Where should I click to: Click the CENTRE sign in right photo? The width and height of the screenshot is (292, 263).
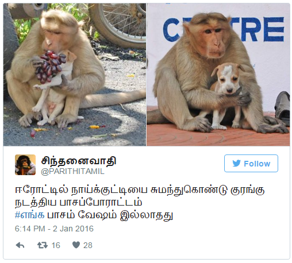click(x=223, y=29)
